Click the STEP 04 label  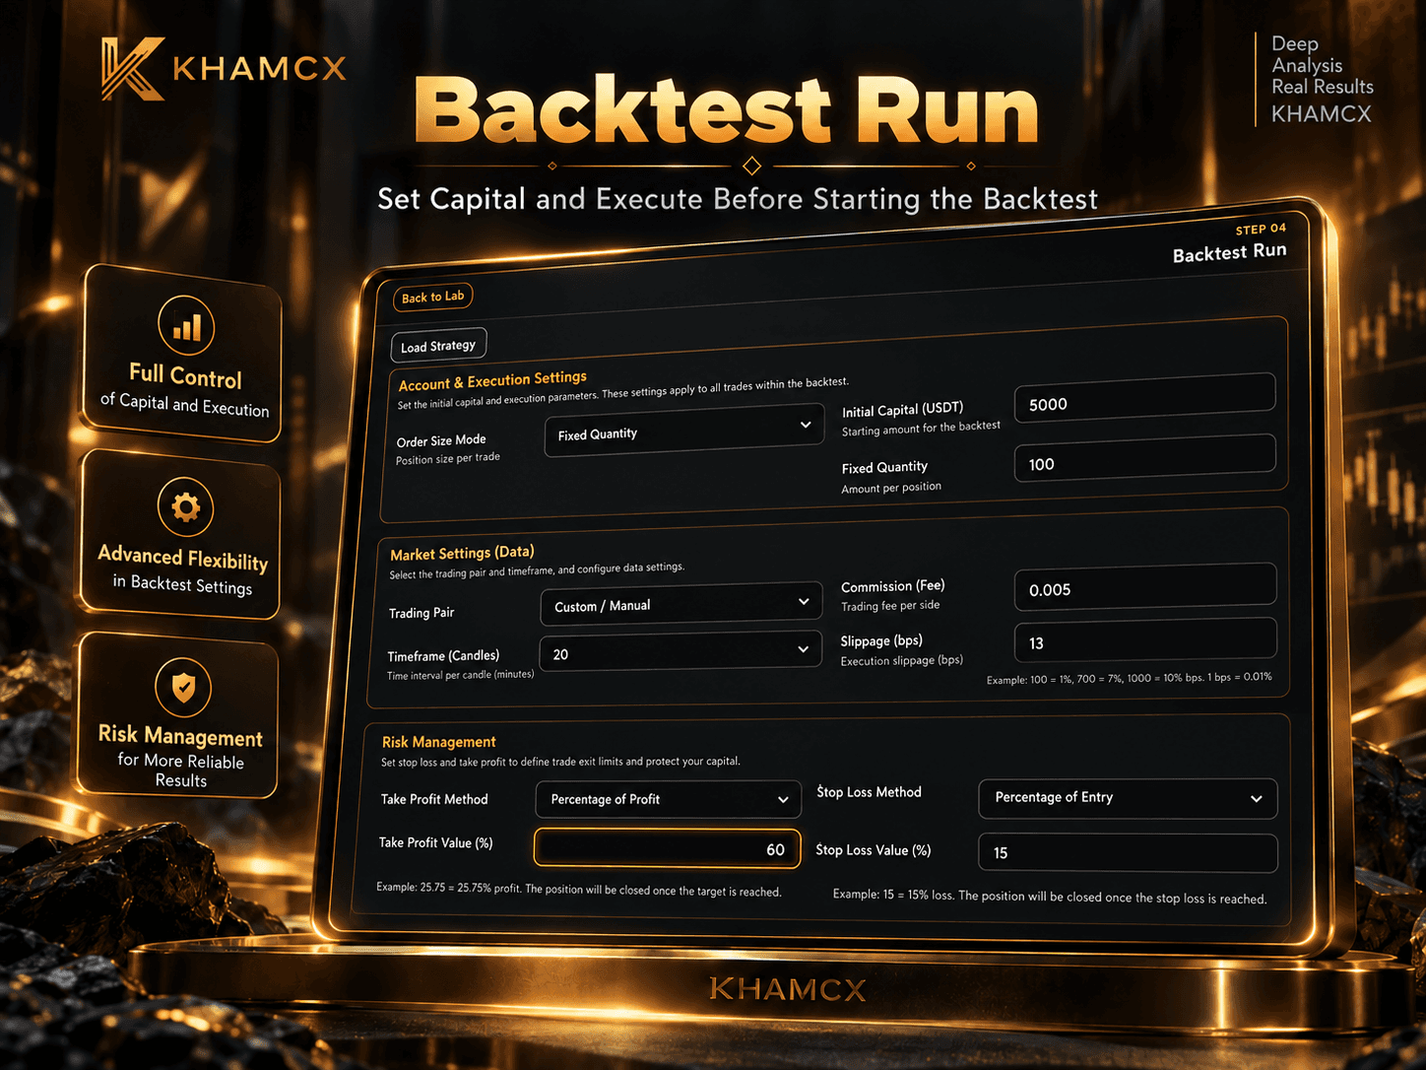(x=1261, y=229)
